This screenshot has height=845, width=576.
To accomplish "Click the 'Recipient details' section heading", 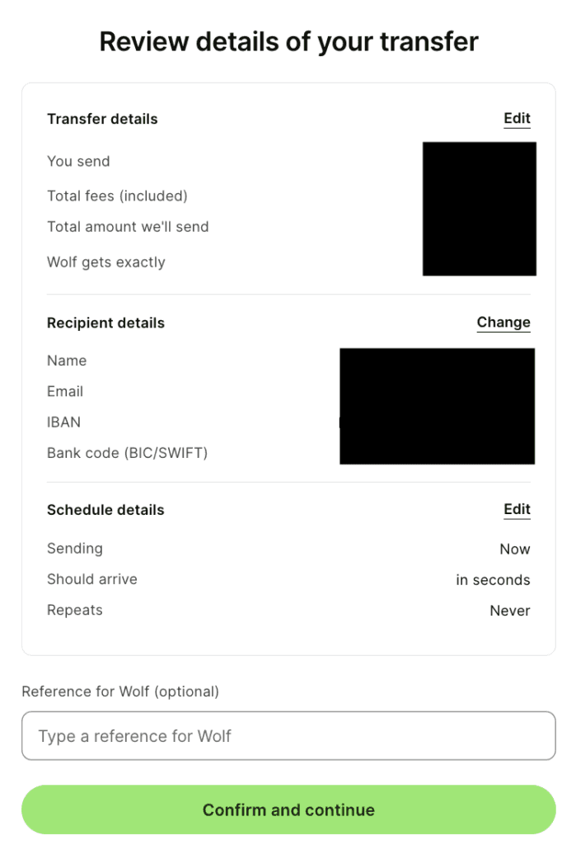I will 105,323.
